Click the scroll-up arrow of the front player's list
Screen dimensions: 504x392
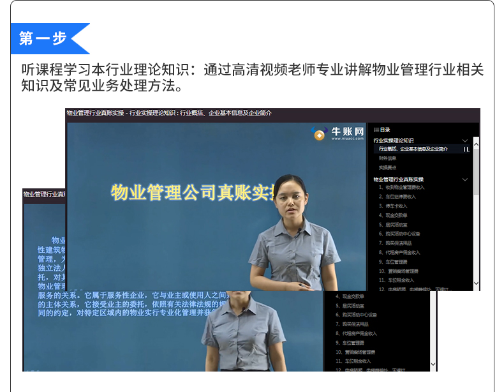pyautogui.click(x=477, y=145)
